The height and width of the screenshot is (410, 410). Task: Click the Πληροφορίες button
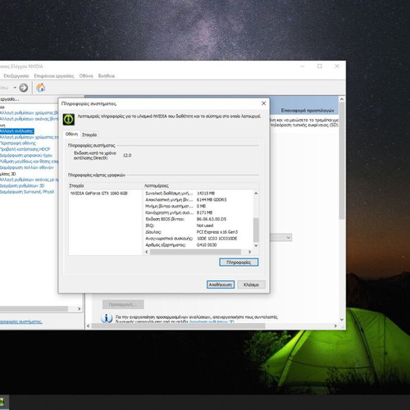click(239, 262)
